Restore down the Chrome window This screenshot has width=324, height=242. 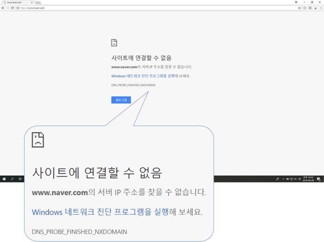click(312, 2)
